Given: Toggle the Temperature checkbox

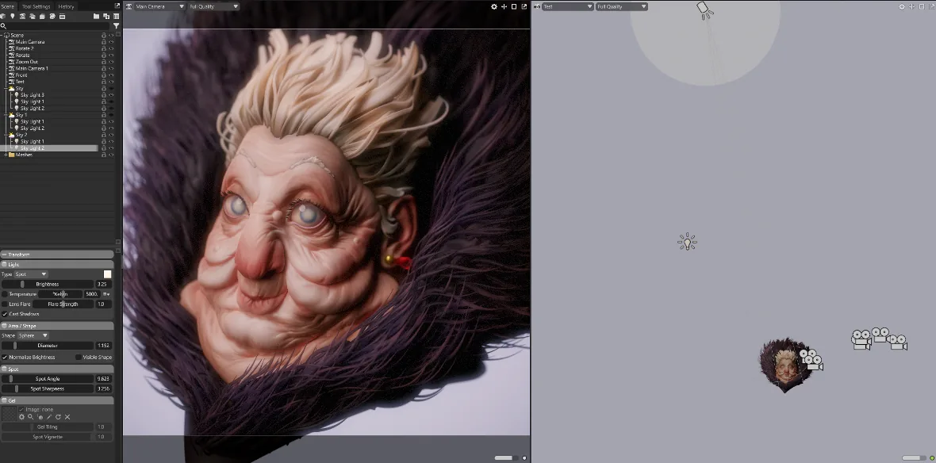Looking at the screenshot, I should pos(5,294).
